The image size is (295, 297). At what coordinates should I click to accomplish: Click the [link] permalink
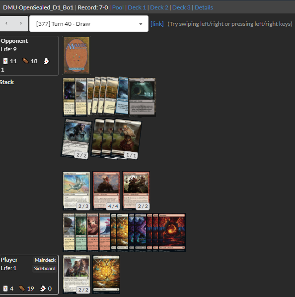click(157, 24)
